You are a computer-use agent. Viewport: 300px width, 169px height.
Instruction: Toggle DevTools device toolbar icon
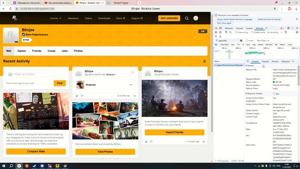[x=220, y=28]
